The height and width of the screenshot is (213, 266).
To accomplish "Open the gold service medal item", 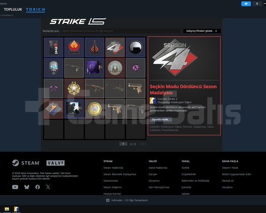I will click(74, 88).
